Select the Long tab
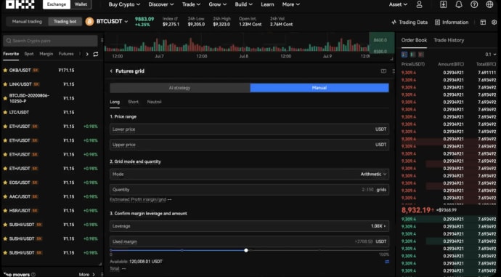 pos(115,102)
